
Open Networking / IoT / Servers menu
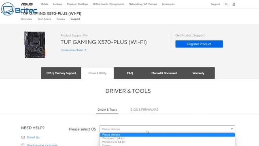pyautogui.click(x=143, y=4)
